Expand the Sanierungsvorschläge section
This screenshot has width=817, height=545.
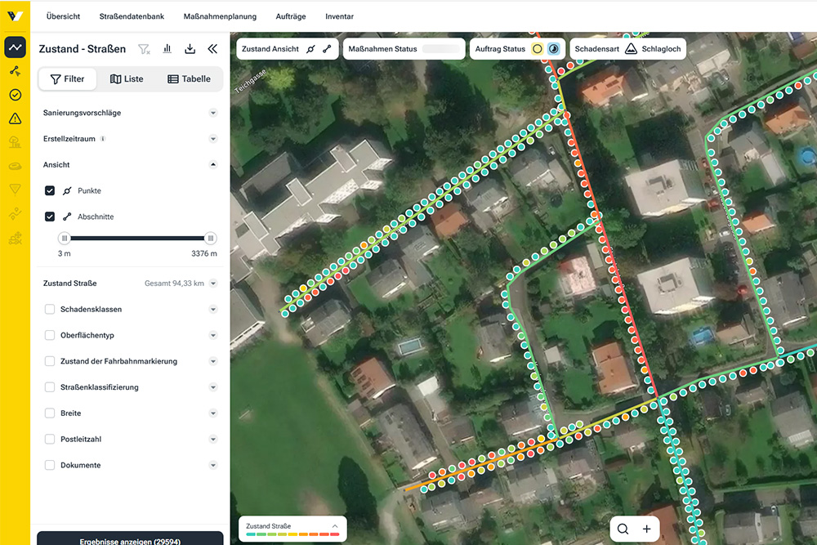[213, 113]
